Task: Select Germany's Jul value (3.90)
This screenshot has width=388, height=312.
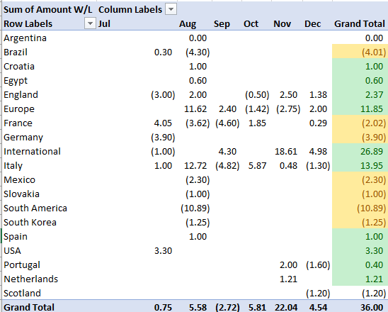Action: pyautogui.click(x=163, y=137)
